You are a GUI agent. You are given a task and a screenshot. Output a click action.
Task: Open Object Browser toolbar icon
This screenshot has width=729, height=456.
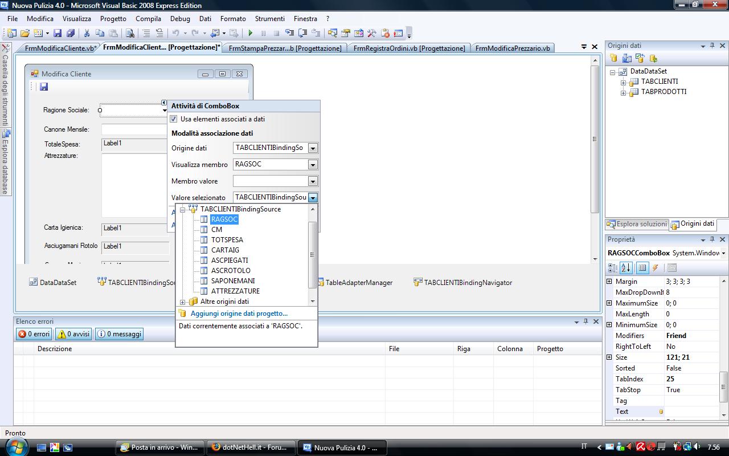[358, 33]
